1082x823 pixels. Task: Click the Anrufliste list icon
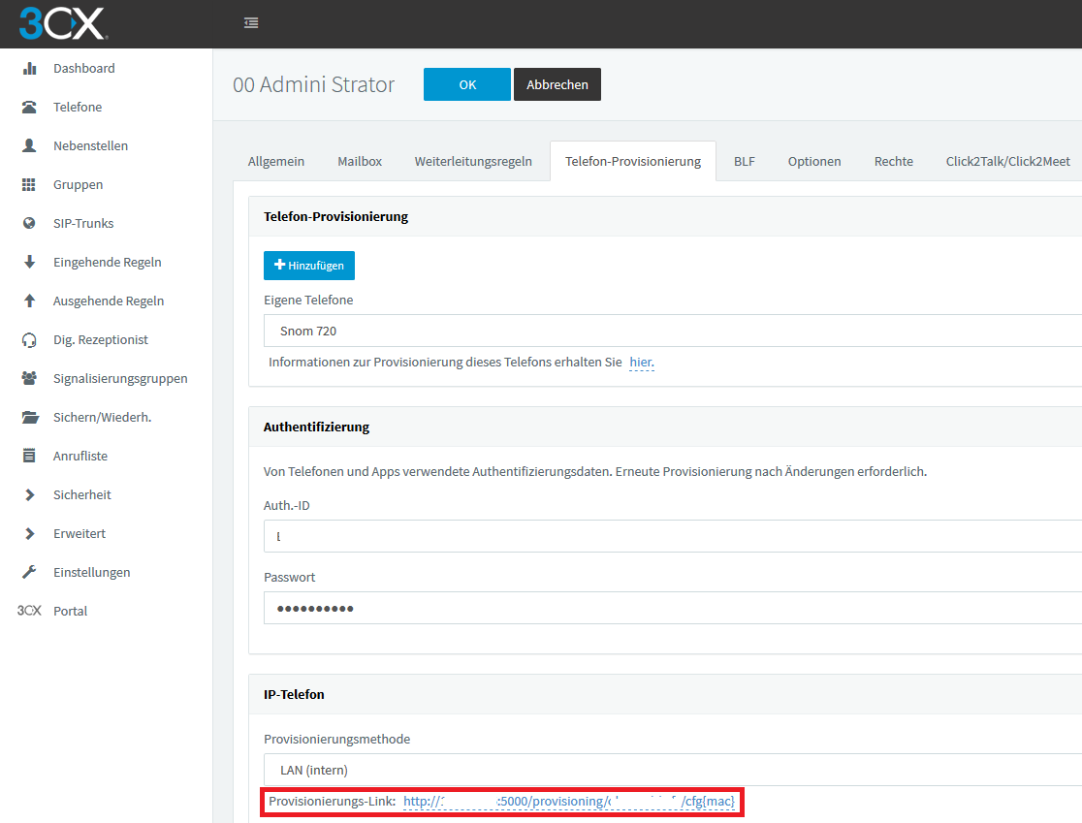coord(29,457)
